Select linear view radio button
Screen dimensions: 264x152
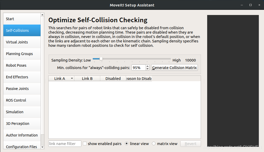pyautogui.click(x=126, y=143)
